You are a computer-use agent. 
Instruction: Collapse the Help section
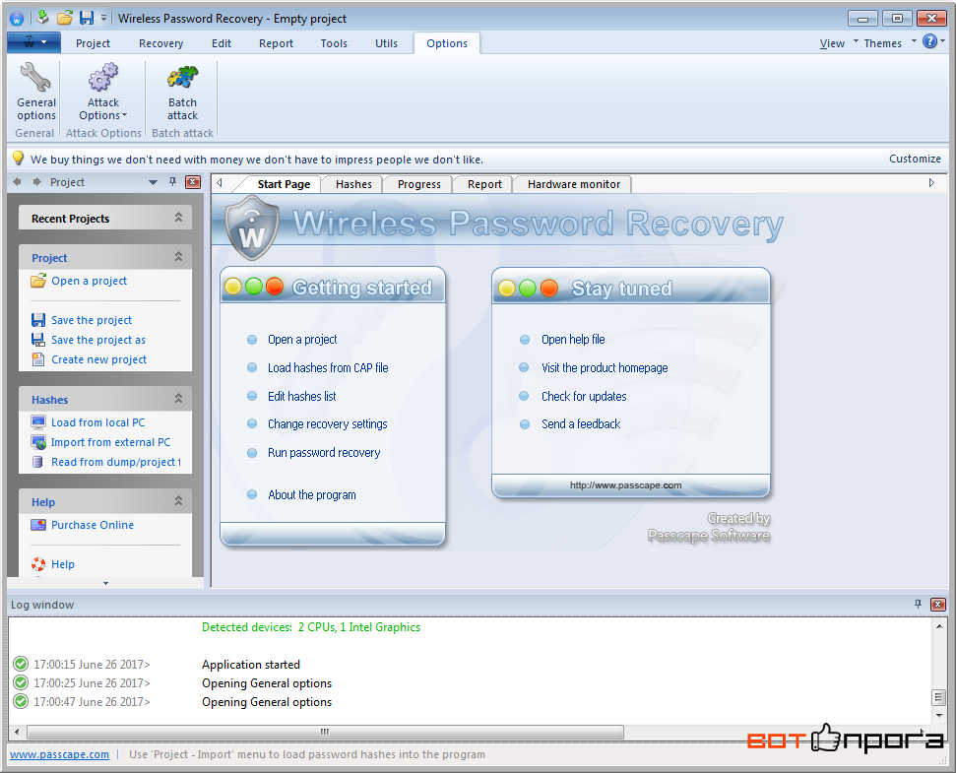178,500
